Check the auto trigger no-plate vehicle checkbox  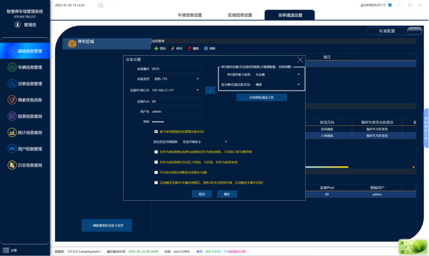(156, 183)
